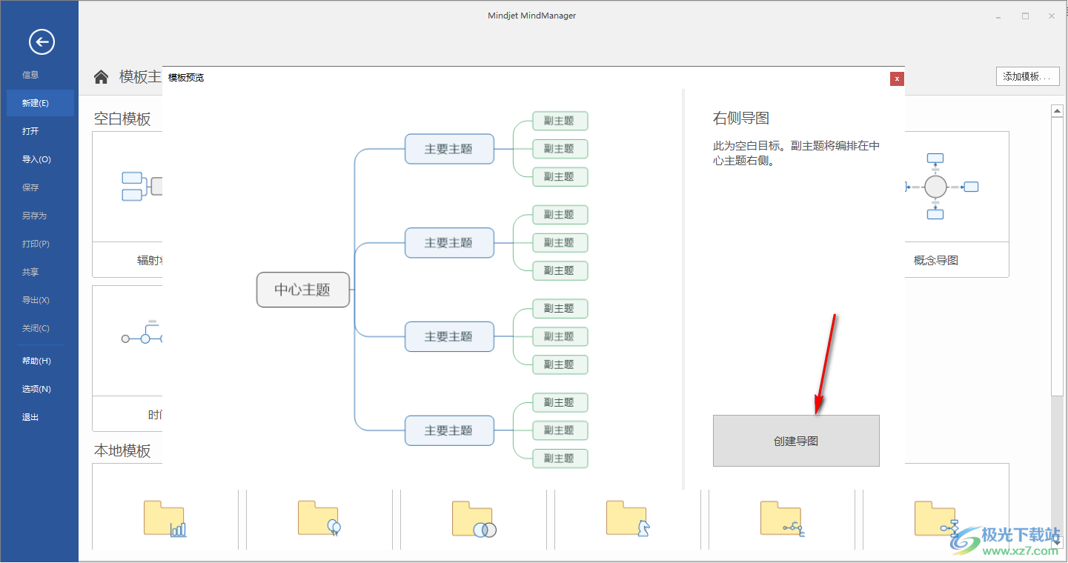
Task: Click the 空白模板 section heading
Action: pyautogui.click(x=122, y=119)
